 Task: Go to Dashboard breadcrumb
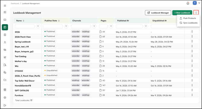pyautogui.click(x=15, y=4)
